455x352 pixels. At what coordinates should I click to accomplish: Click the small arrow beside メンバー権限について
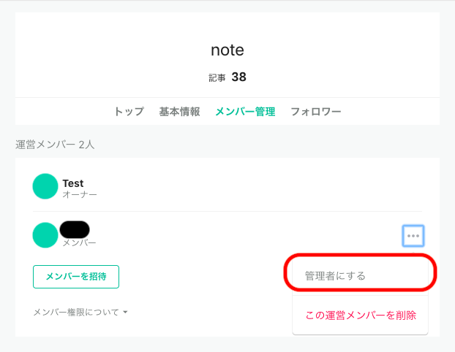tap(125, 313)
